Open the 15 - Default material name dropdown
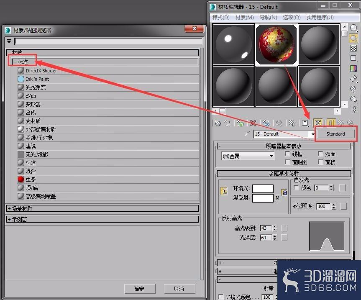 [313, 134]
